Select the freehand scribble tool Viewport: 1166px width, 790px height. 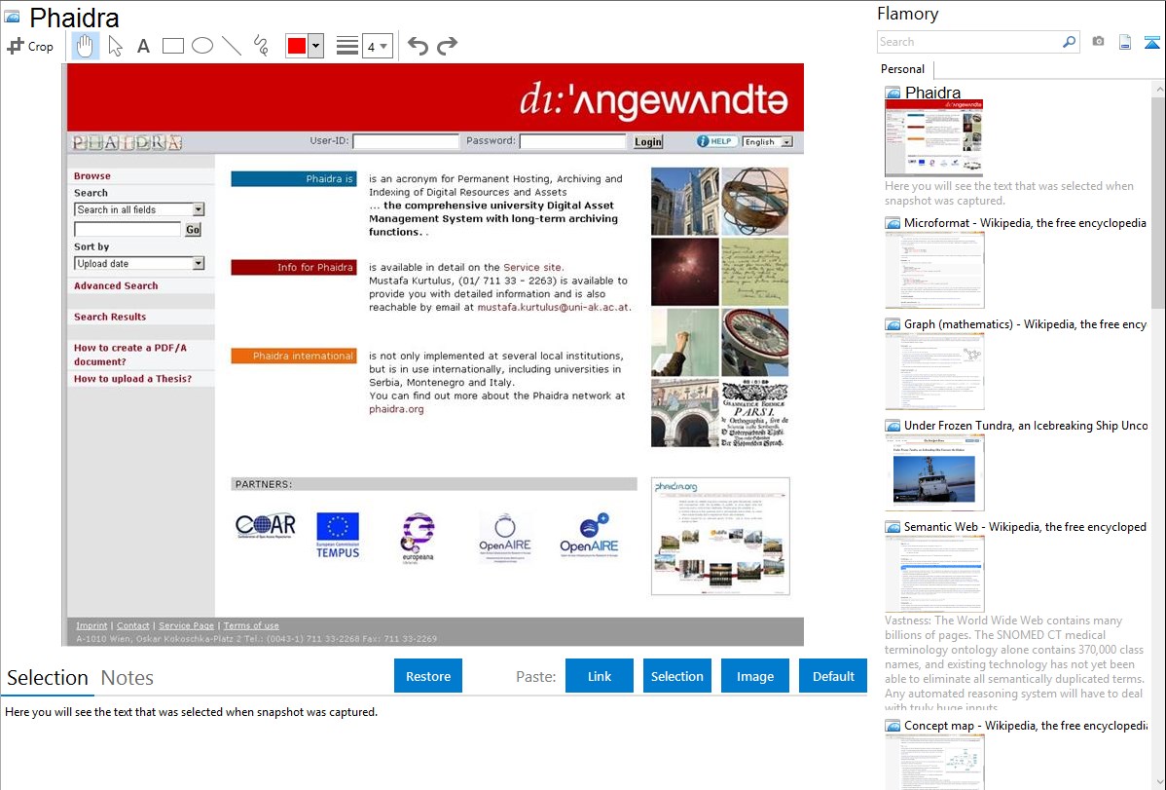[261, 46]
